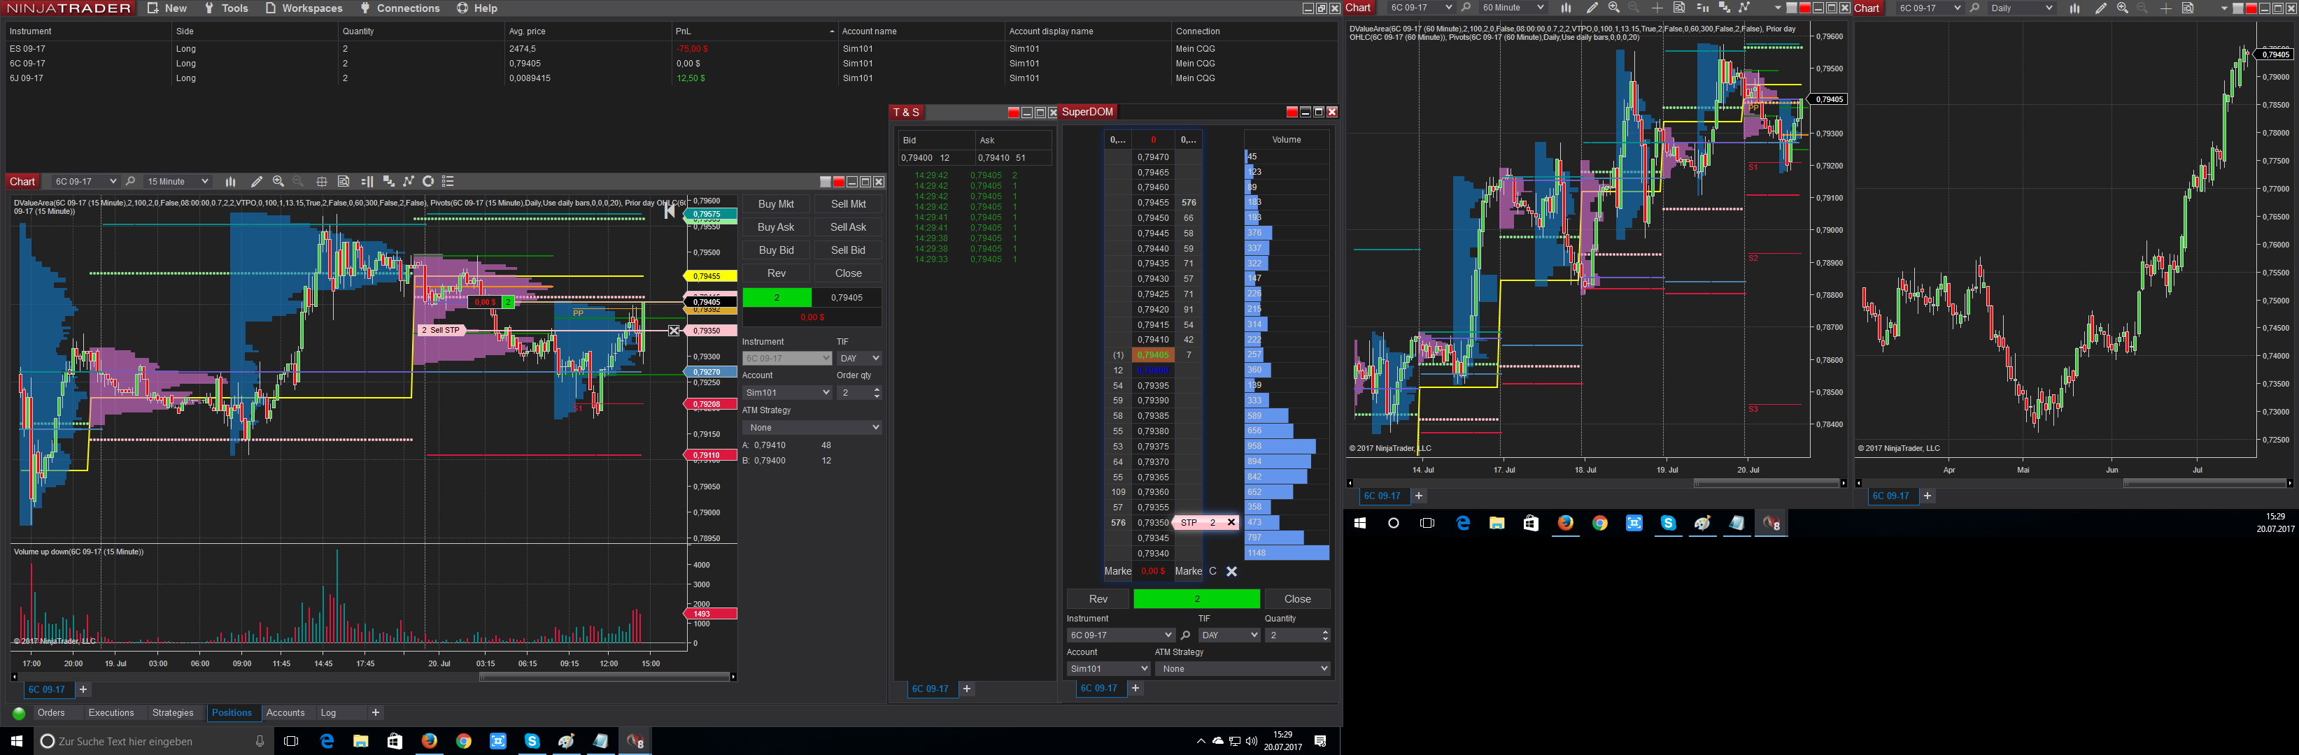This screenshot has height=755, width=2299.
Task: Open Windows Start menu
Action: [x=16, y=741]
